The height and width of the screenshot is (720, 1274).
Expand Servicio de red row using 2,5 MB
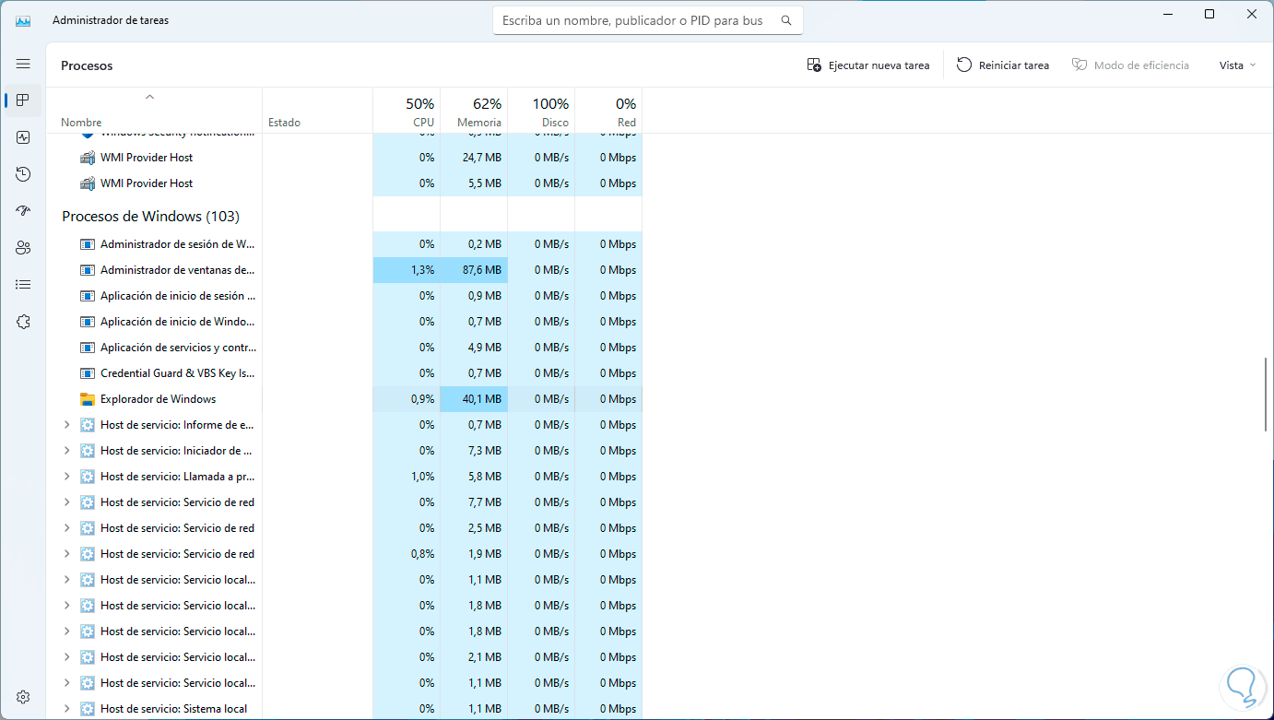tap(66, 528)
